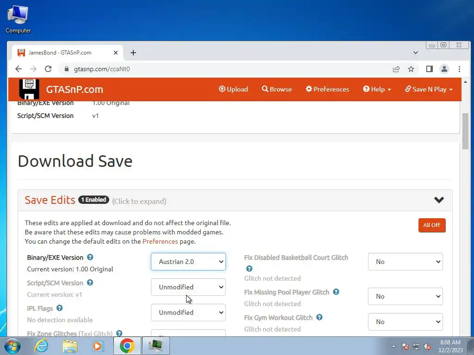This screenshot has width=474, height=355.
Task: Click the muted volume tray icon
Action: (x=427, y=346)
